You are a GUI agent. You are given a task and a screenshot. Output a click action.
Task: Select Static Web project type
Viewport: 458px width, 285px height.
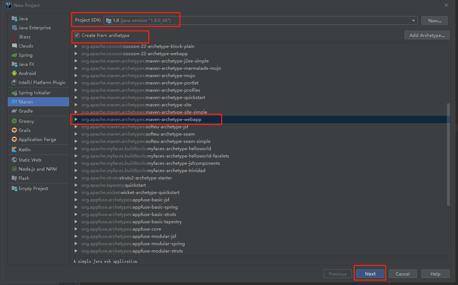38,160
